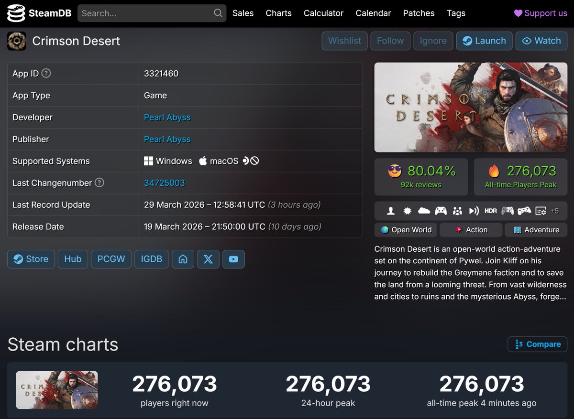
Task: Open the Action tag
Action: [x=471, y=230]
